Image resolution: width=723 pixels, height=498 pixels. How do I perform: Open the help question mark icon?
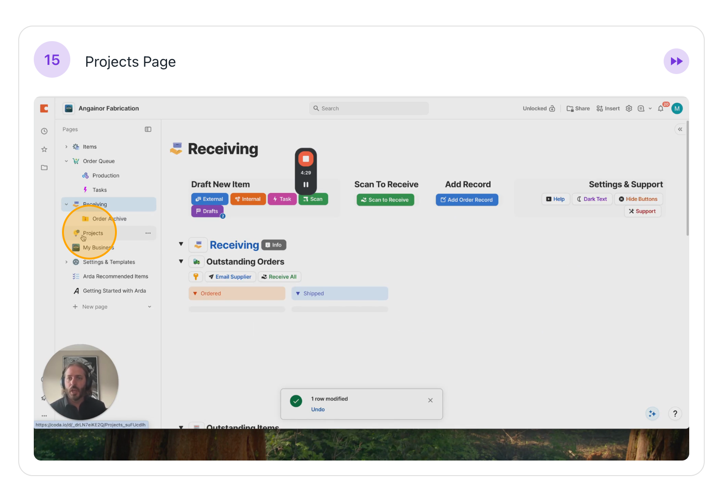[x=675, y=413]
